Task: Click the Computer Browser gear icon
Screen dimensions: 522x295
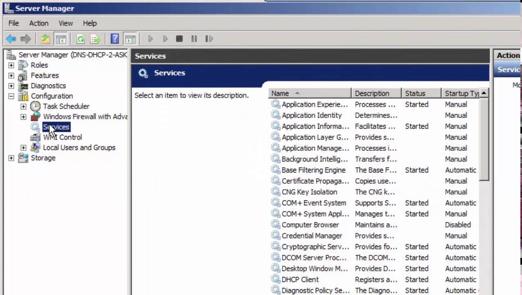Action: point(276,225)
